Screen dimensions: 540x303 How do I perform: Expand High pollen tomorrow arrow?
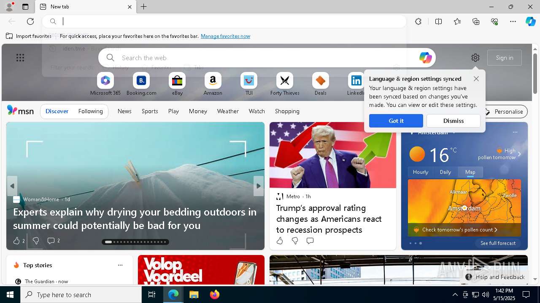pos(519,154)
